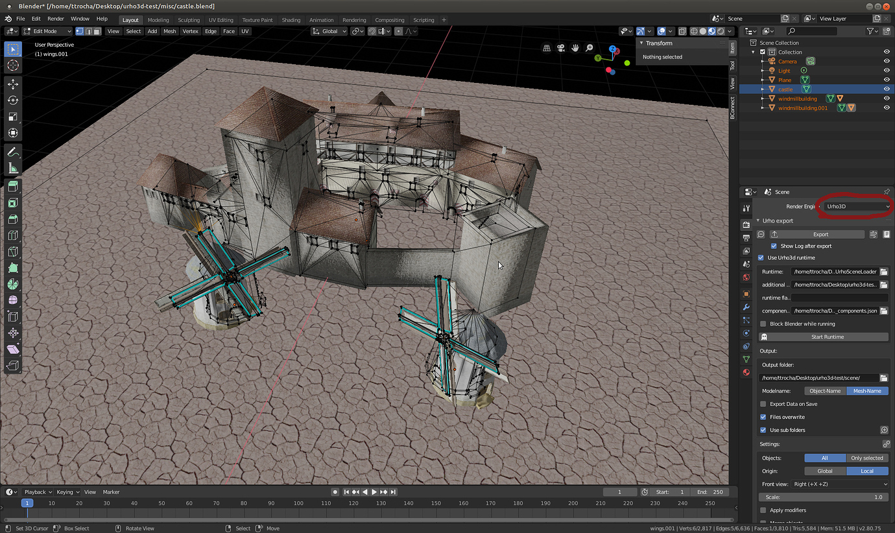This screenshot has width=895, height=533.
Task: Click the End frame 250 field
Action: click(x=710, y=492)
